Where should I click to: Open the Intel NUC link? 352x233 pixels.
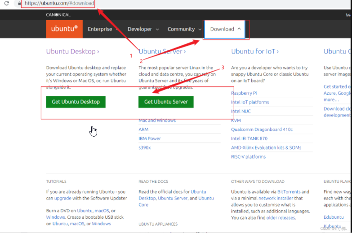pos(241,111)
